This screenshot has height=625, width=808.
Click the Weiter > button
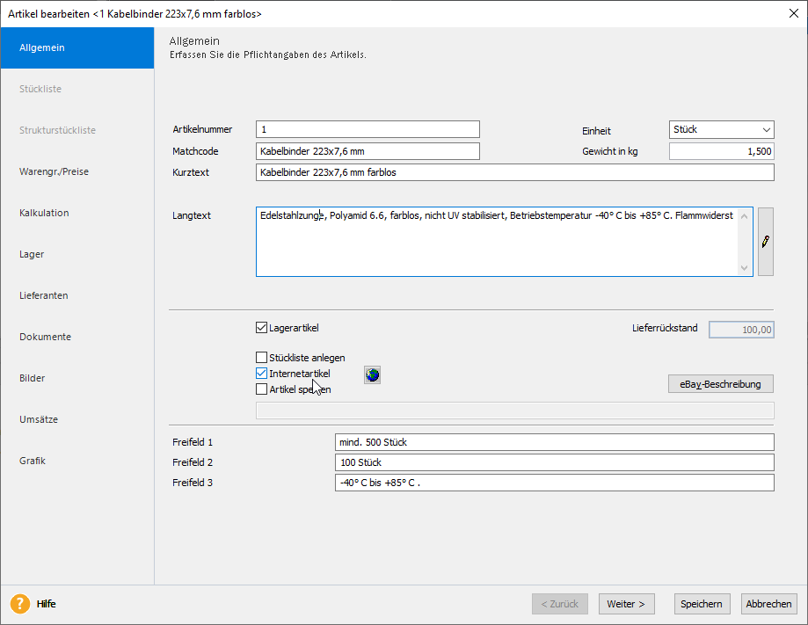coord(626,604)
